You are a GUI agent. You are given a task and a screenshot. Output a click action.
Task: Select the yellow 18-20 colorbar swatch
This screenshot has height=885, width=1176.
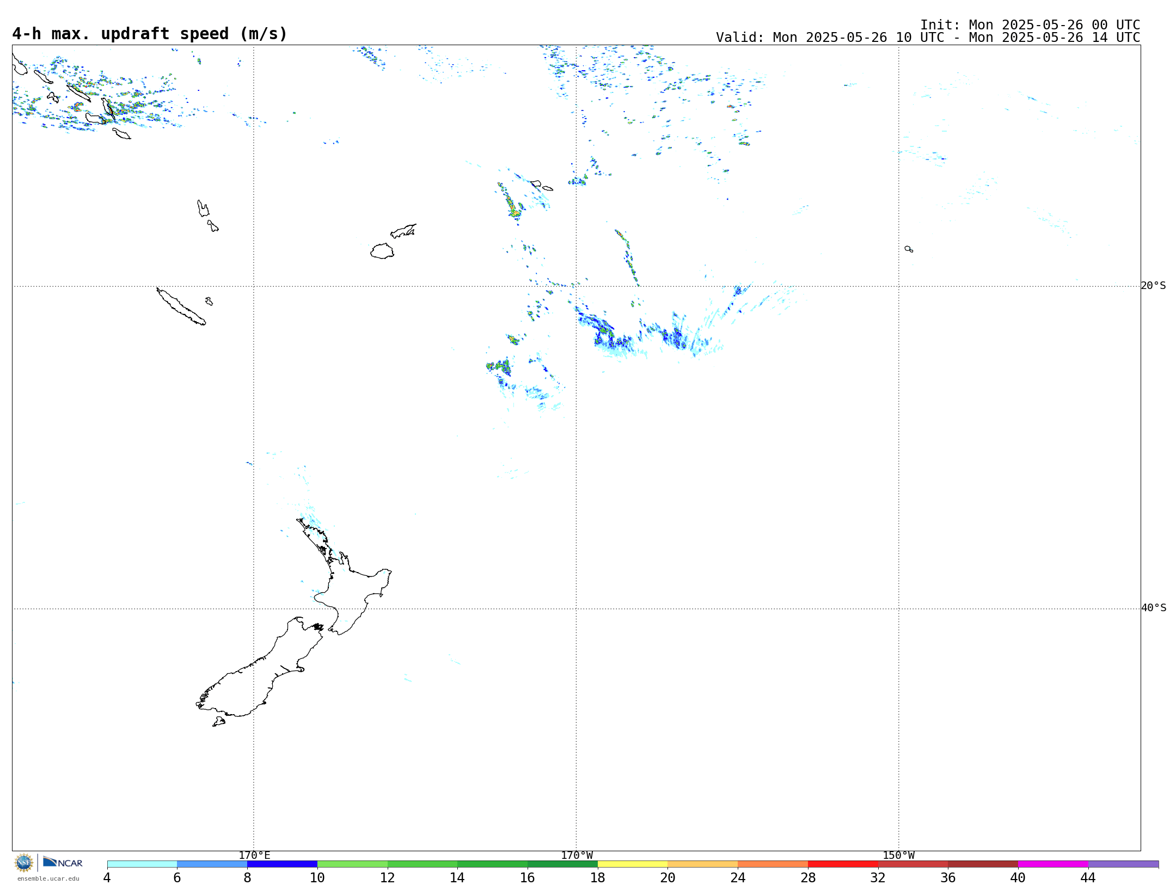(x=633, y=864)
